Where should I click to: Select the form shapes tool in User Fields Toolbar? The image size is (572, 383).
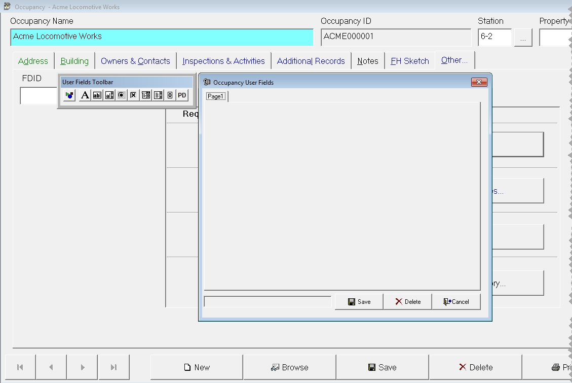(x=69, y=95)
